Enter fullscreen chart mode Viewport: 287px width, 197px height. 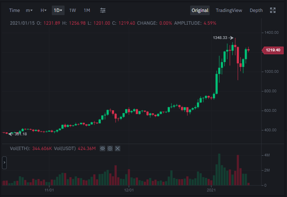pyautogui.click(x=273, y=10)
